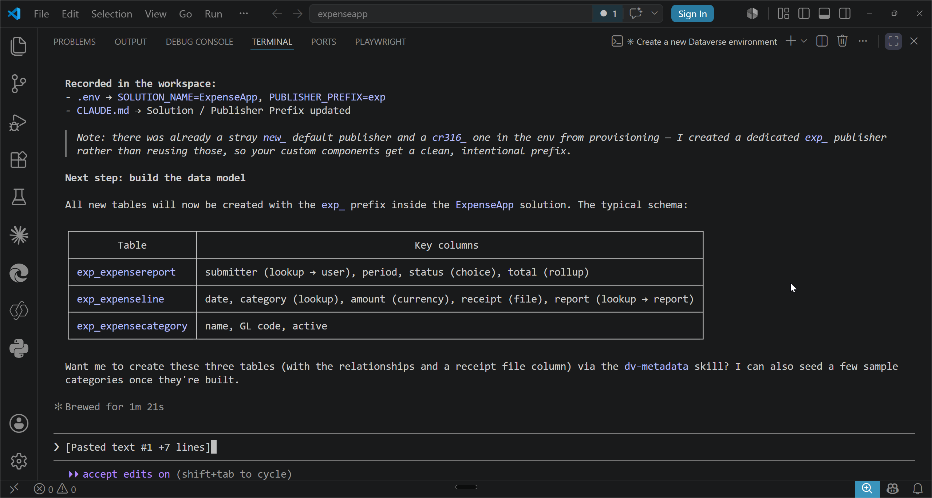This screenshot has width=932, height=498.
Task: Open Copilot status icon in status bar
Action: pos(893,489)
